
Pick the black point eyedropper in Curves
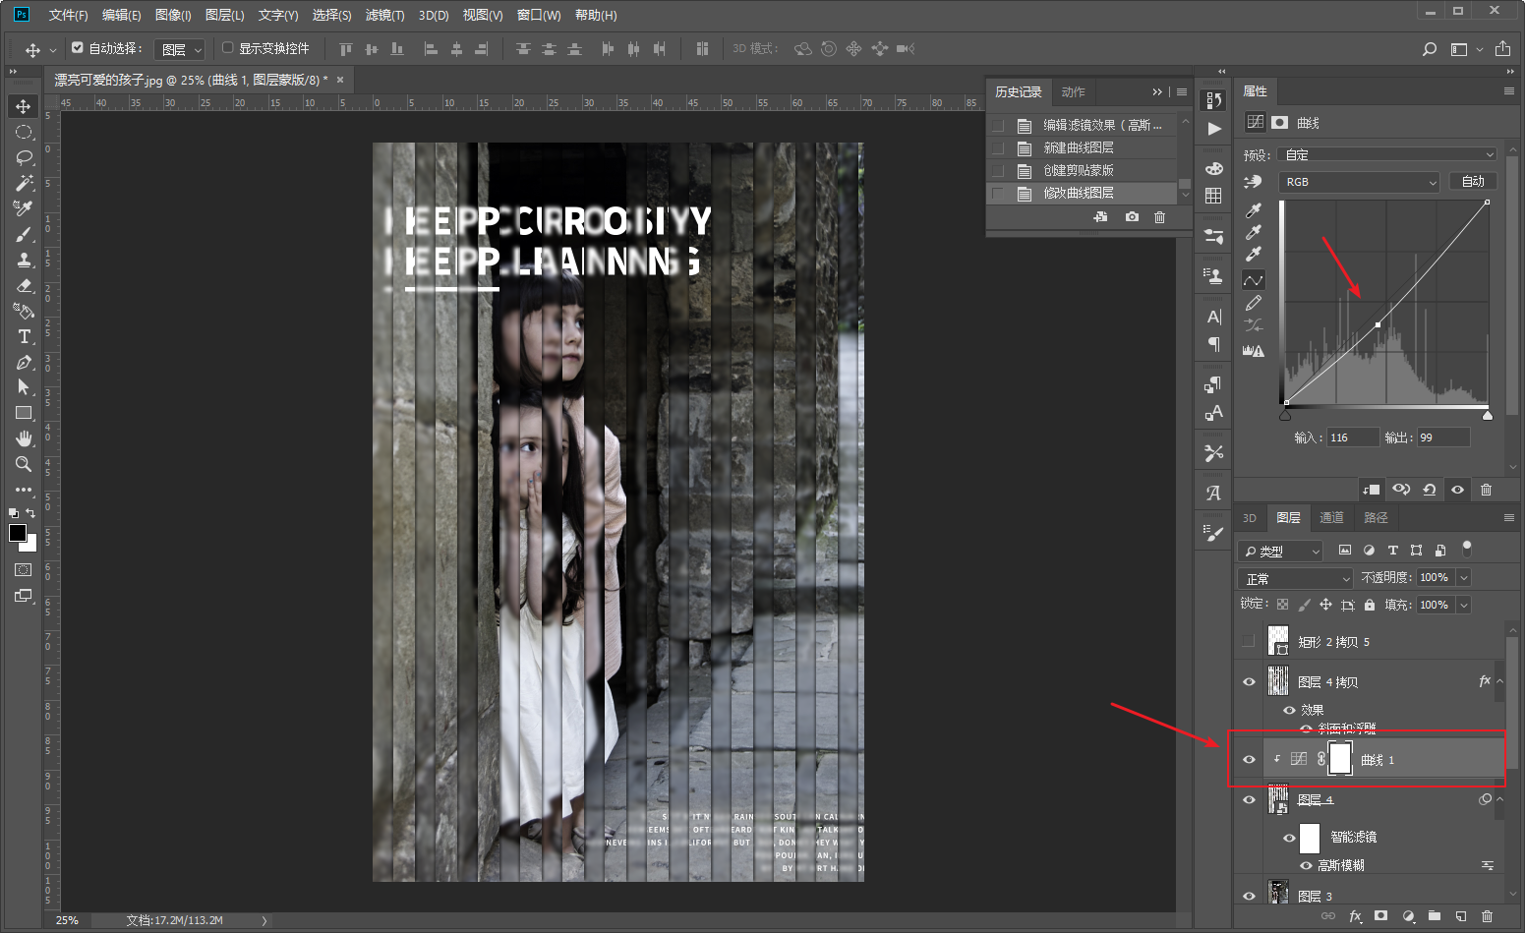[x=1254, y=210]
